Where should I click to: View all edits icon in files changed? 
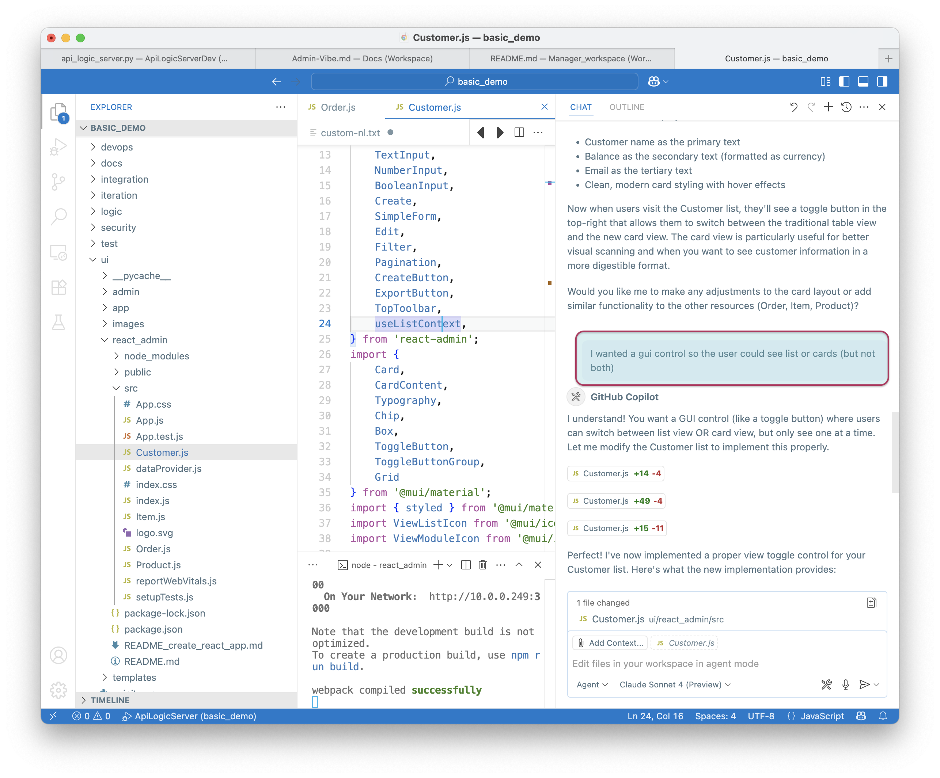[x=871, y=603]
